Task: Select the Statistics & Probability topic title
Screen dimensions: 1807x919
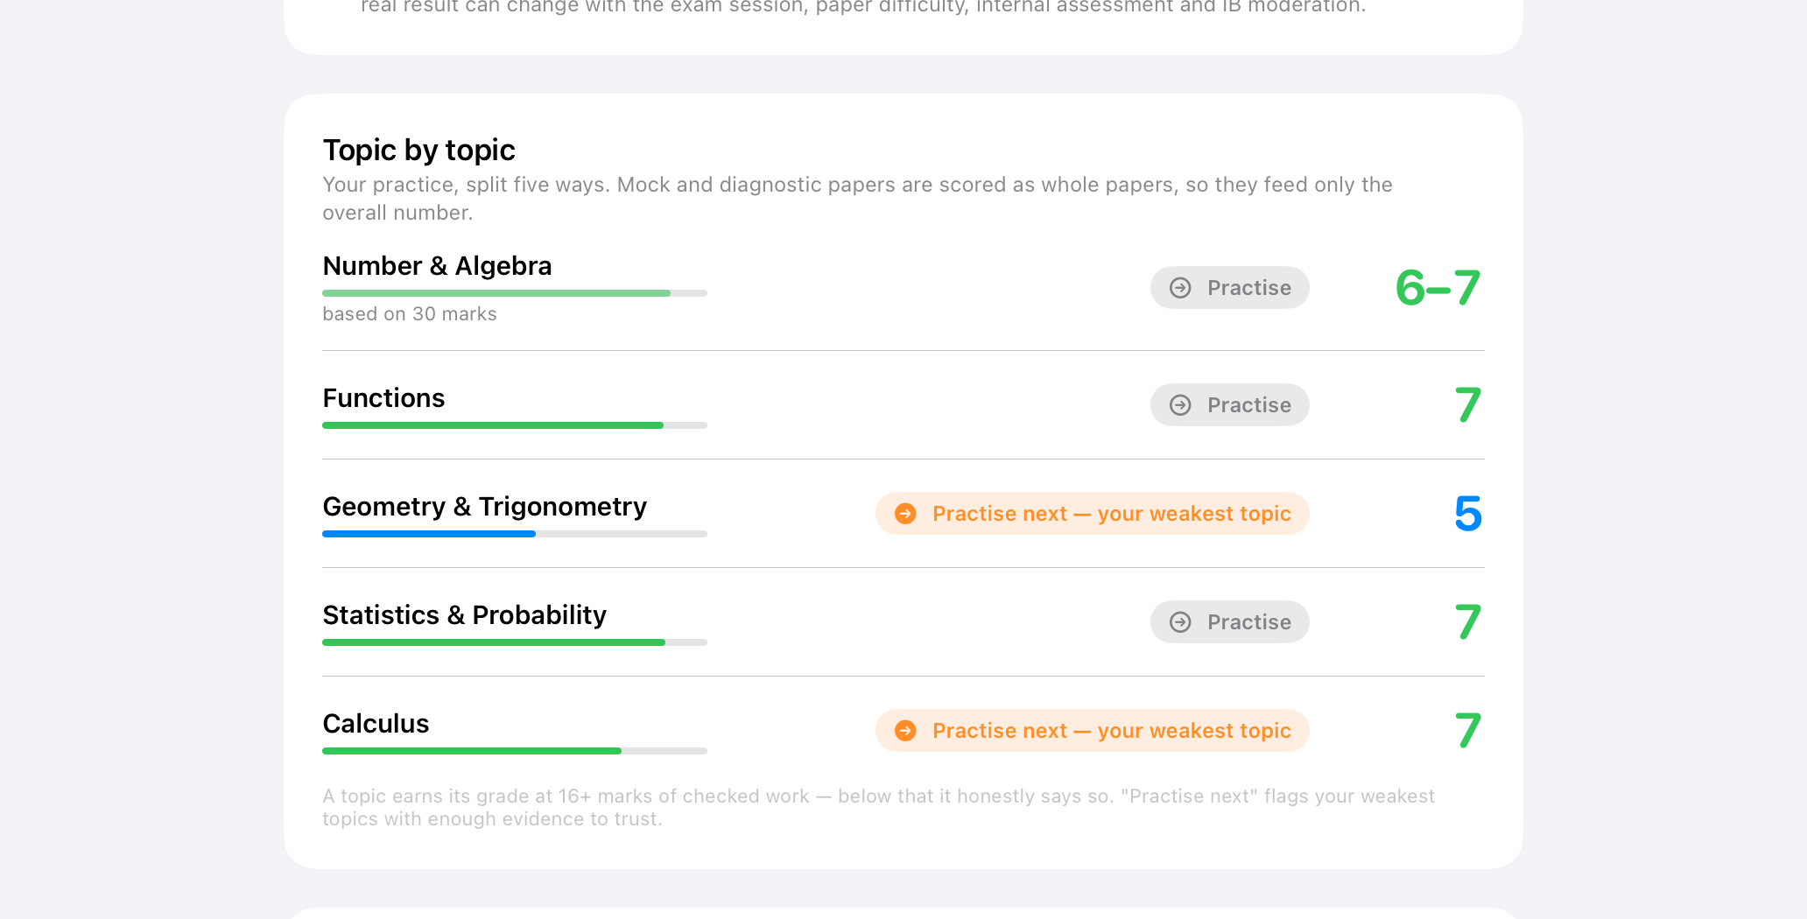Action: [464, 615]
